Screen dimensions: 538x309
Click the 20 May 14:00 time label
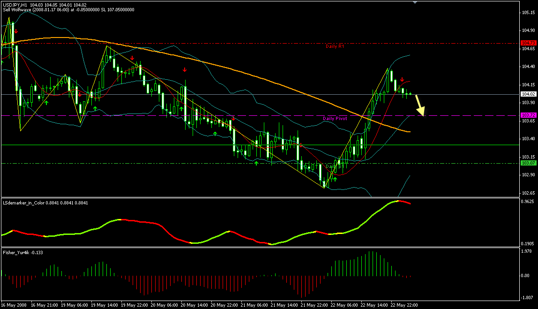(x=194, y=305)
